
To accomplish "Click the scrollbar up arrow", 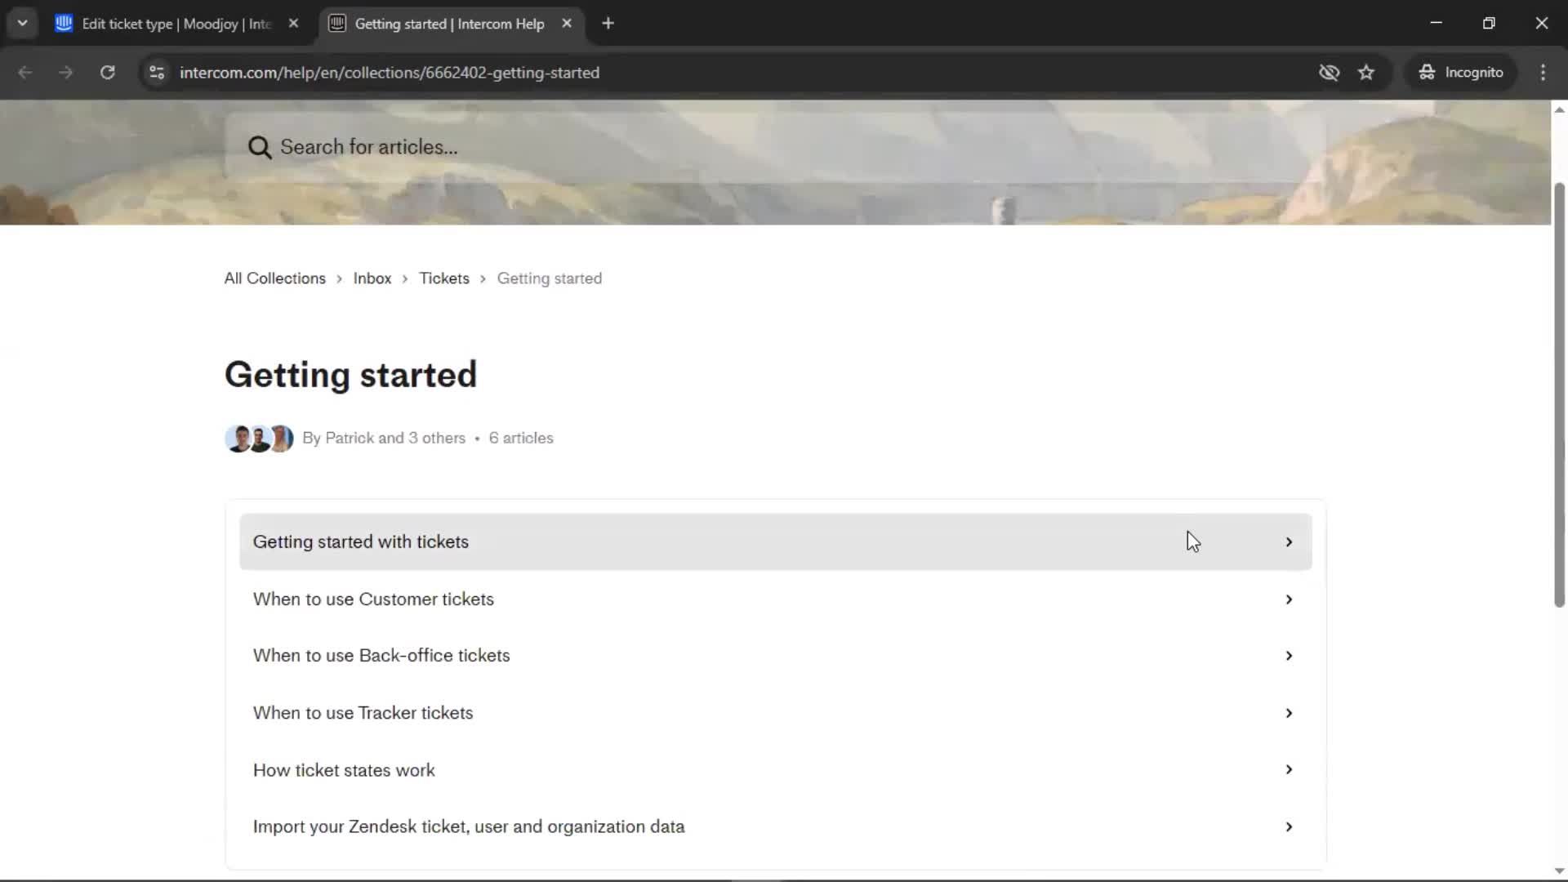I will coord(1559,109).
